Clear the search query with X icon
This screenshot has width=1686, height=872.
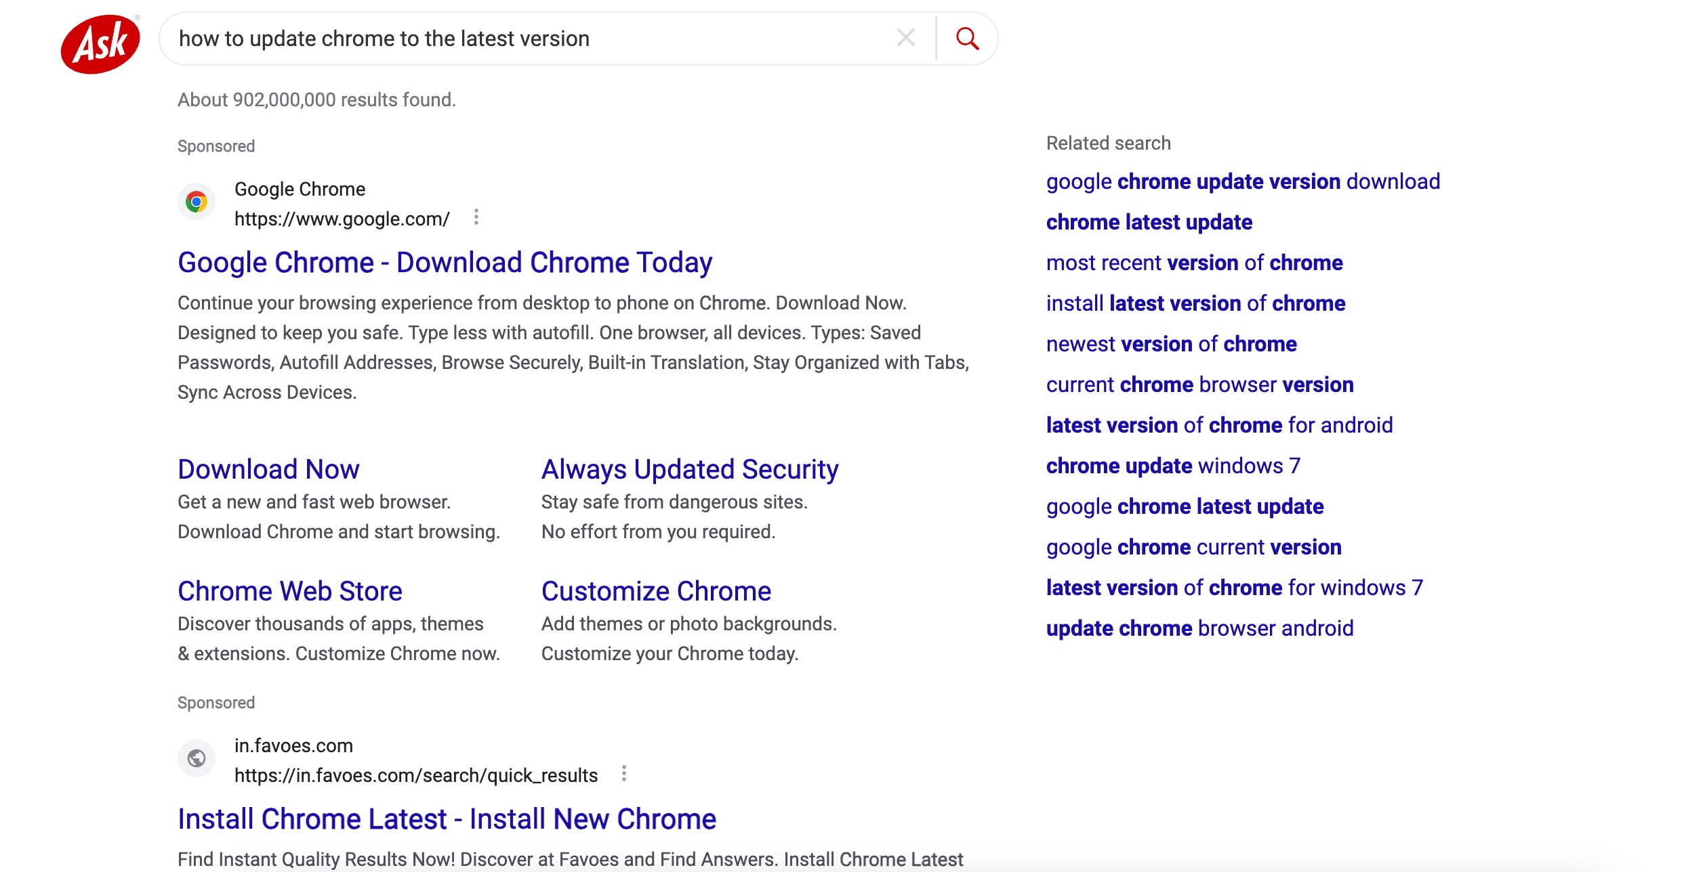point(905,38)
